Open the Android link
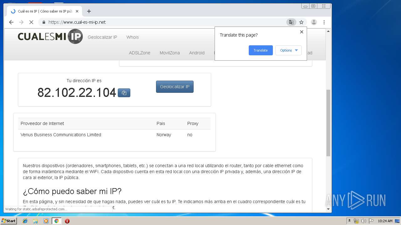This screenshot has width=401, height=225. 197,53
